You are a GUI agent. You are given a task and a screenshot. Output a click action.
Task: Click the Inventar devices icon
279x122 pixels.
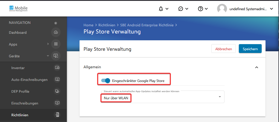pyautogui.click(x=57, y=67)
